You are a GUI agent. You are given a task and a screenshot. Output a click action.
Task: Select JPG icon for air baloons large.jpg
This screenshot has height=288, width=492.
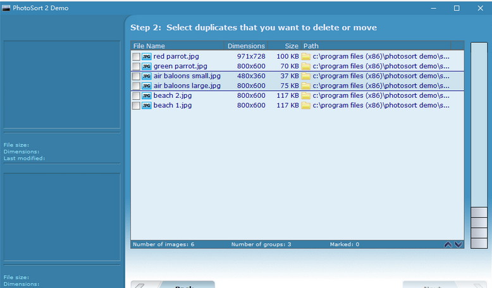[147, 86]
